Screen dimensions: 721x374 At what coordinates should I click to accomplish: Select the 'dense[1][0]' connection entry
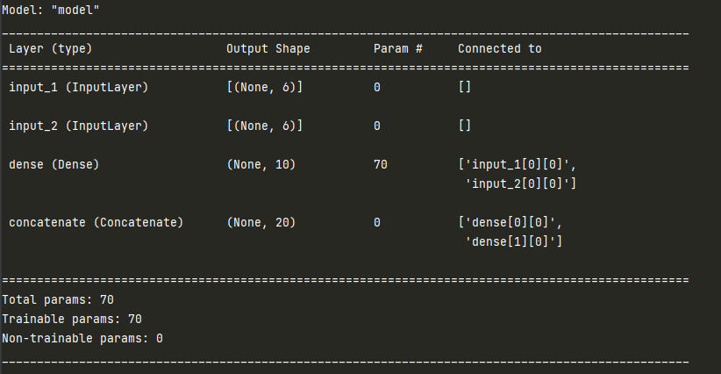513,241
